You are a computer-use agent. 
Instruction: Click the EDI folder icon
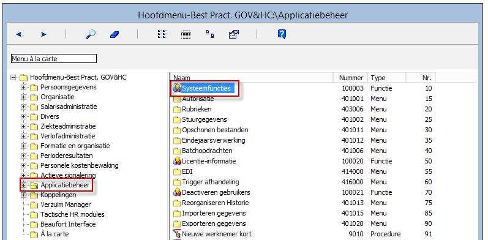pos(177,172)
